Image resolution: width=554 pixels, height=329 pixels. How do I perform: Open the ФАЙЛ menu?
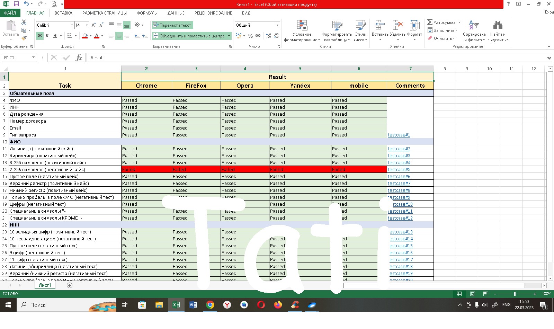click(x=10, y=13)
